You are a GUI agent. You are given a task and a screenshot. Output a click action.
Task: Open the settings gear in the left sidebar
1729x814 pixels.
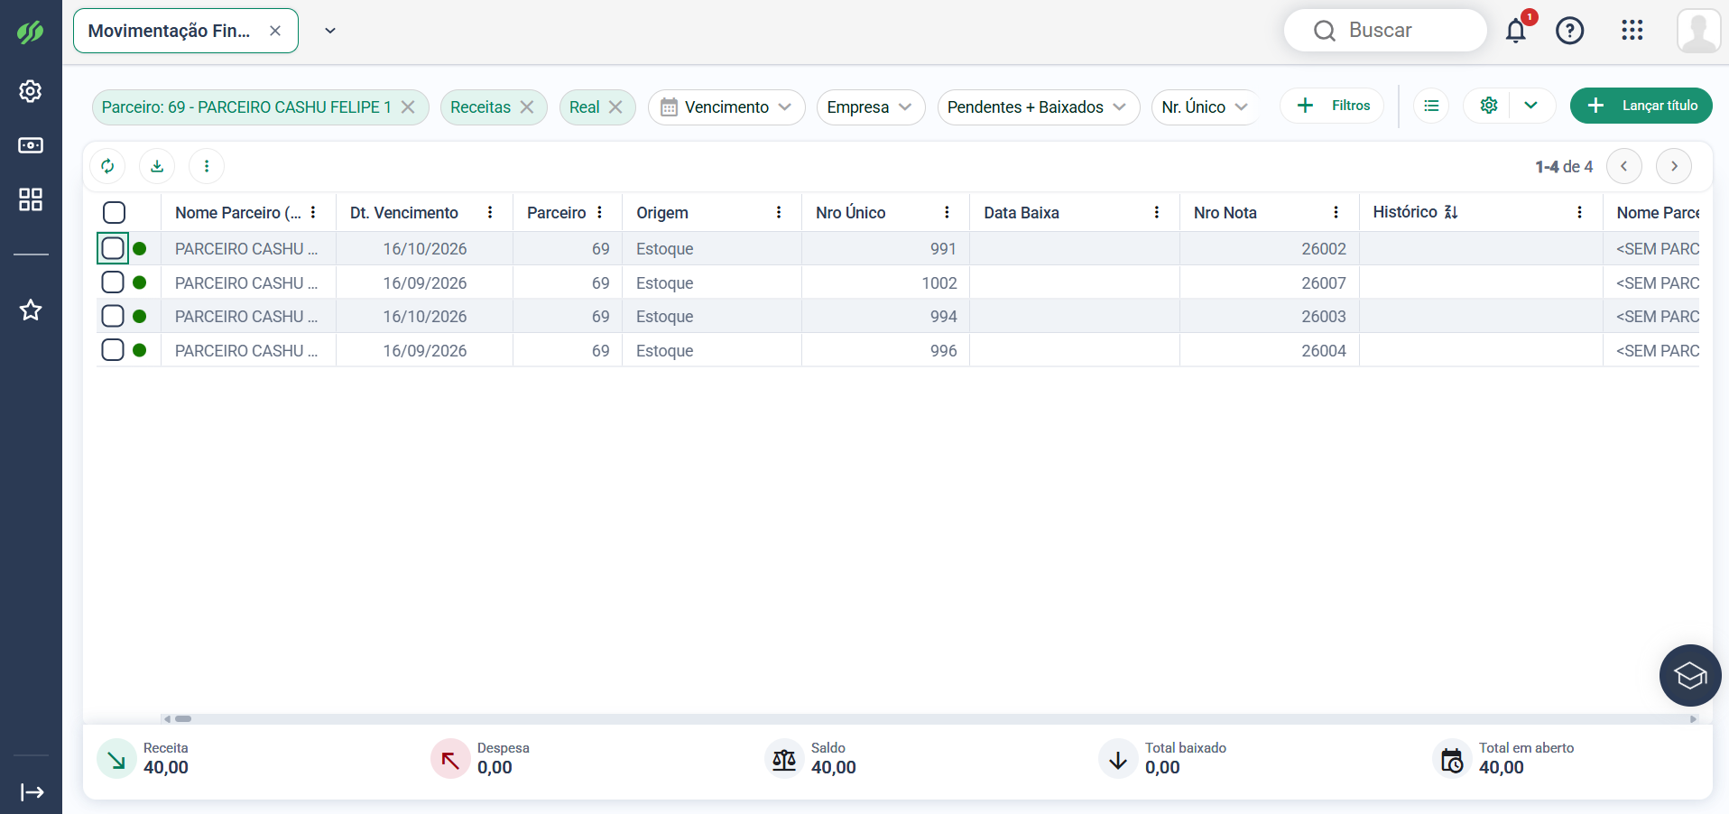tap(31, 91)
